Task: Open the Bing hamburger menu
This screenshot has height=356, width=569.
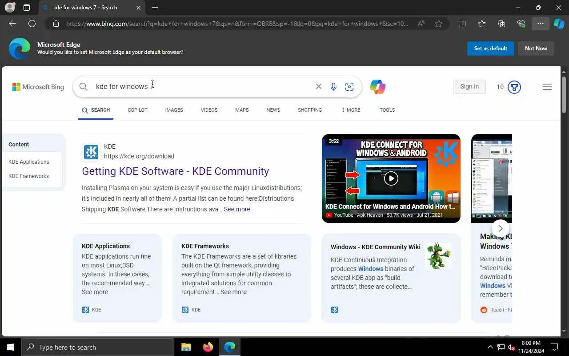Action: (547, 87)
